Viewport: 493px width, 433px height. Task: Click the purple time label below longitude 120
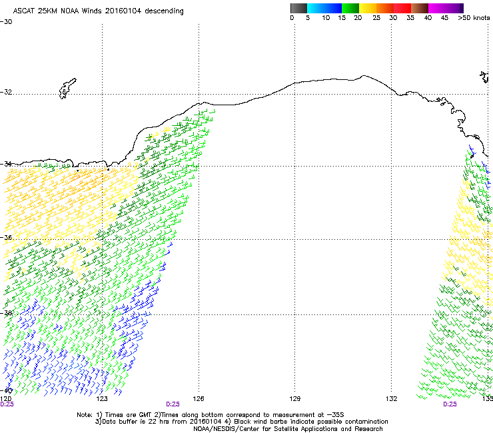(x=7, y=404)
